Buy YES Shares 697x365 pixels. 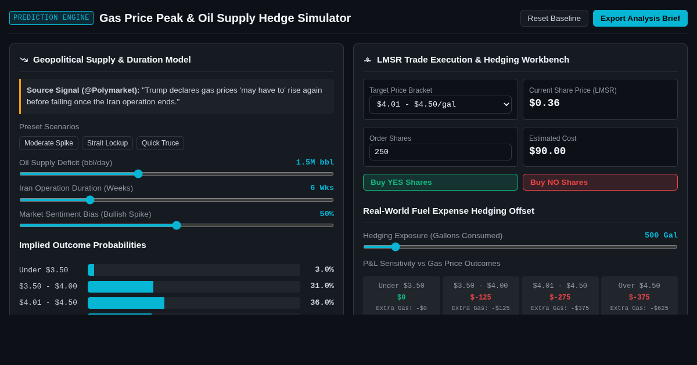tap(440, 182)
